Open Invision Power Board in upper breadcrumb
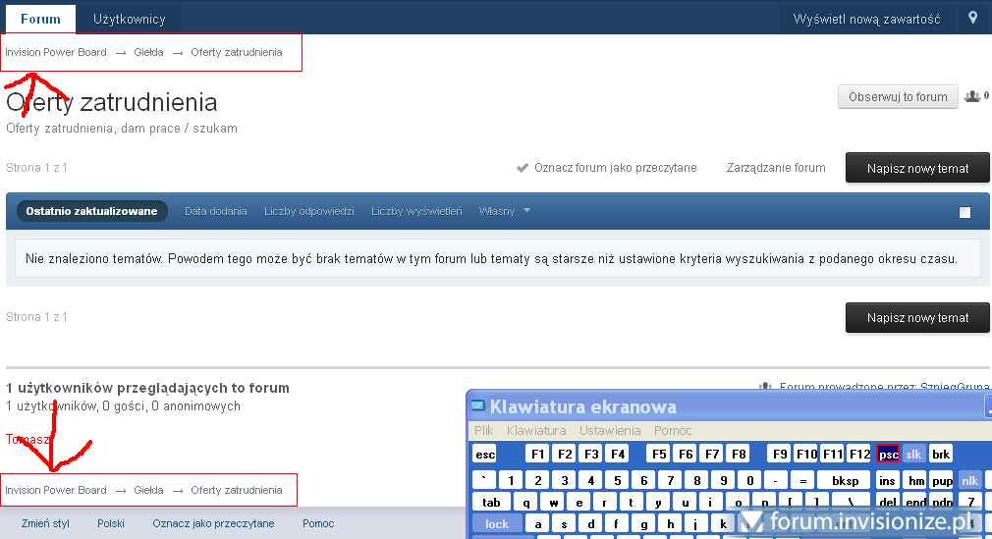992x539 pixels. point(56,52)
